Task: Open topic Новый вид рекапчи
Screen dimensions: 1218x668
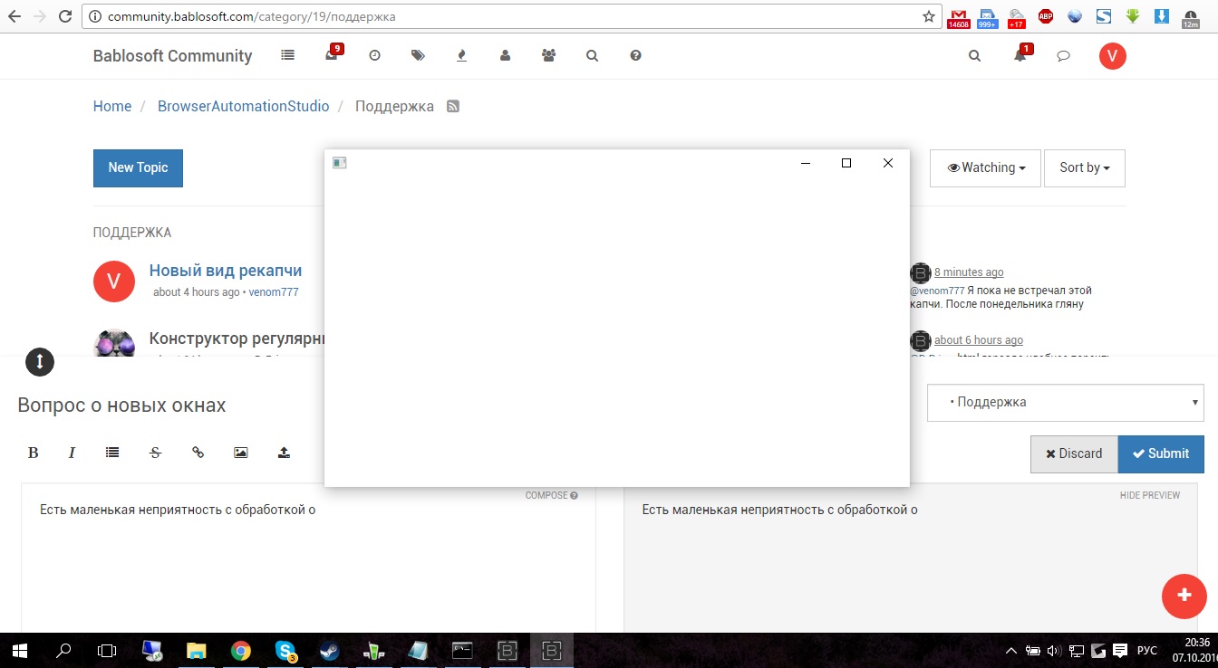Action: click(226, 270)
